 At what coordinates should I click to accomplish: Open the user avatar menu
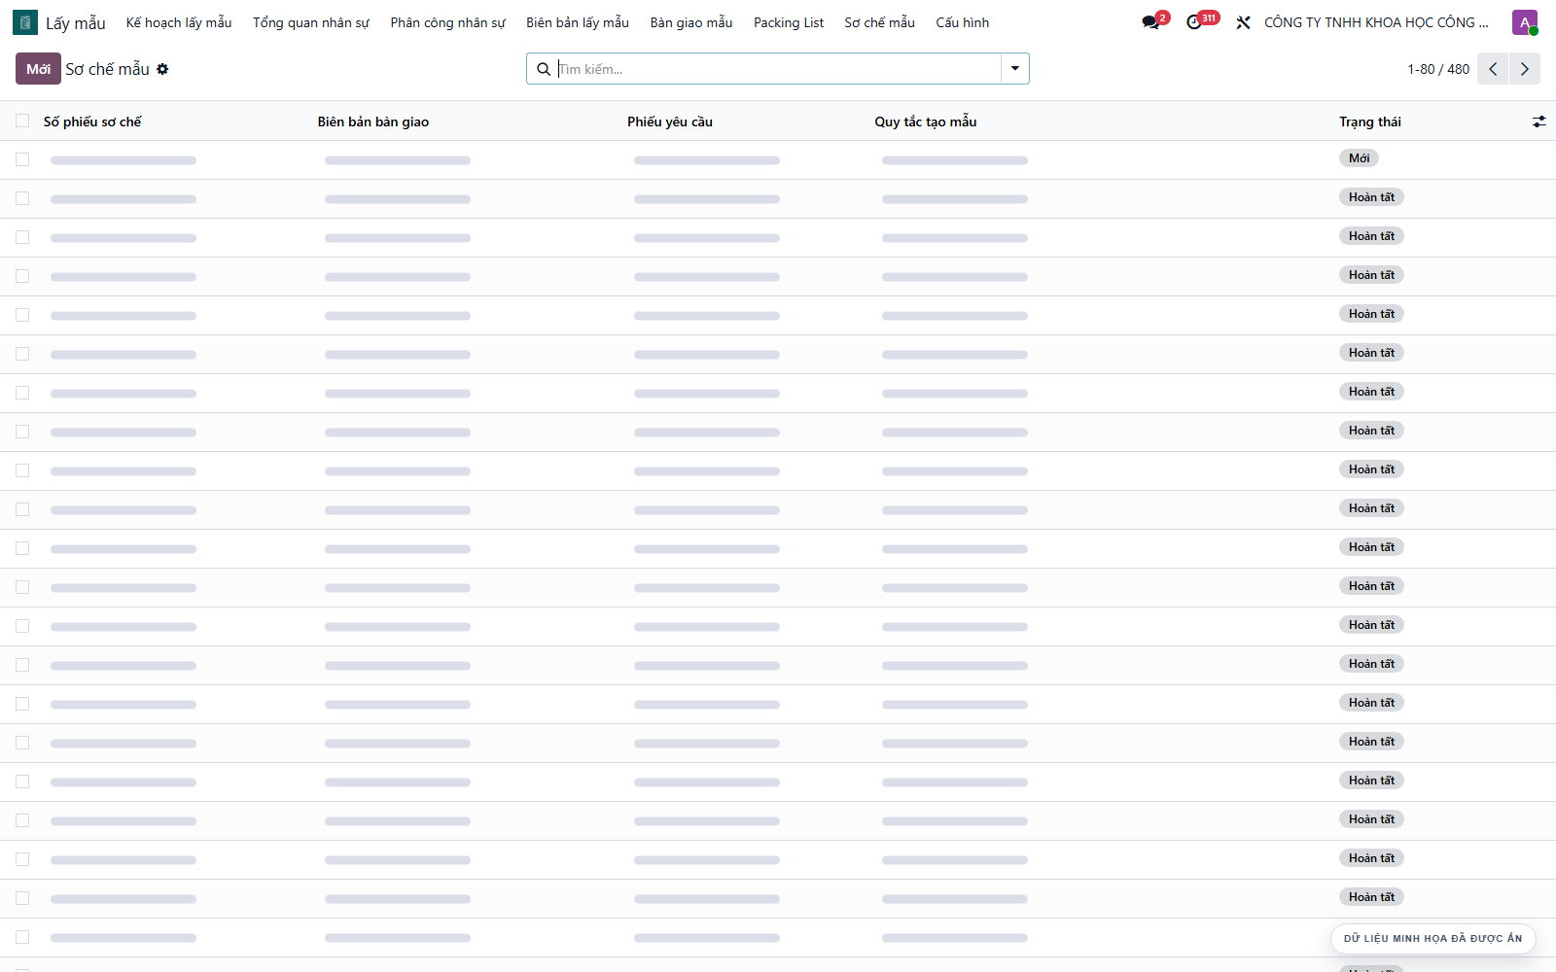coord(1525,22)
